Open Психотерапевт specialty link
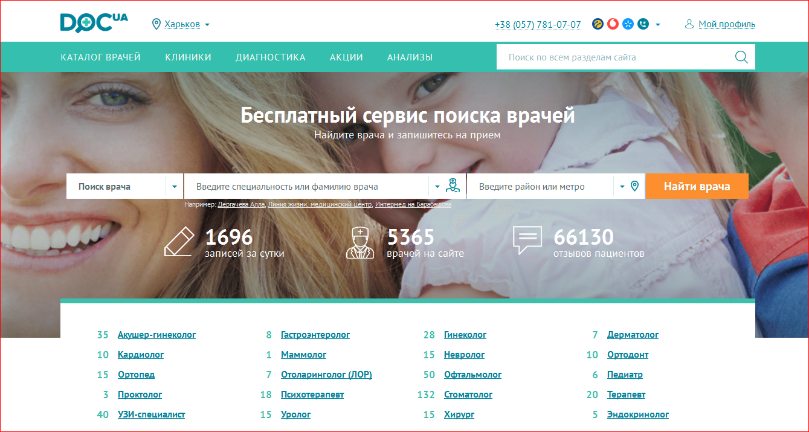809x432 pixels. tap(312, 395)
